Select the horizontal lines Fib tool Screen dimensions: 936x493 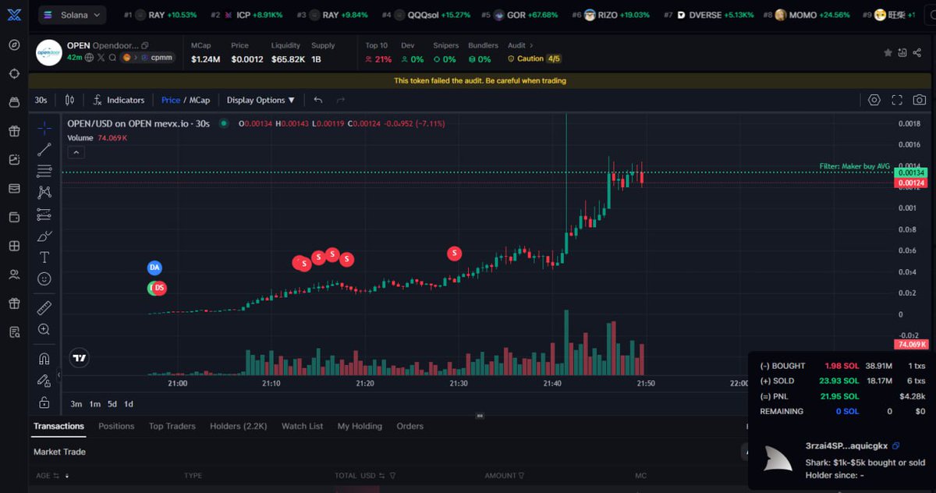(44, 171)
